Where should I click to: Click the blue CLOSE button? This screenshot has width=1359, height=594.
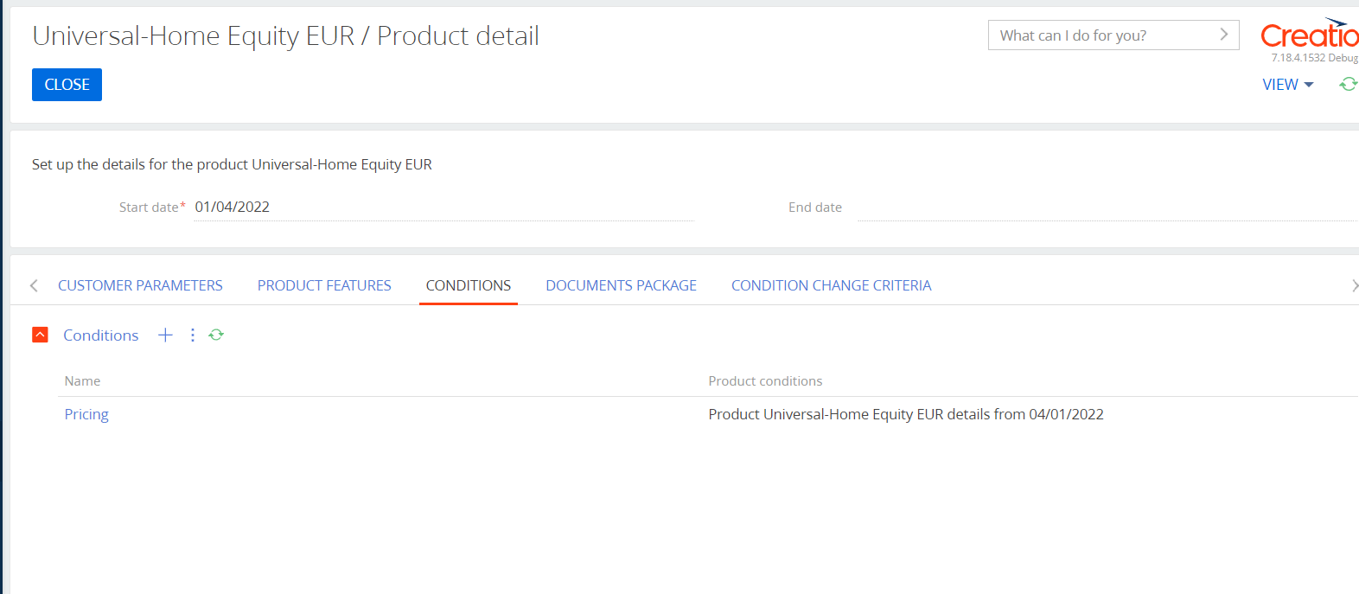(67, 85)
